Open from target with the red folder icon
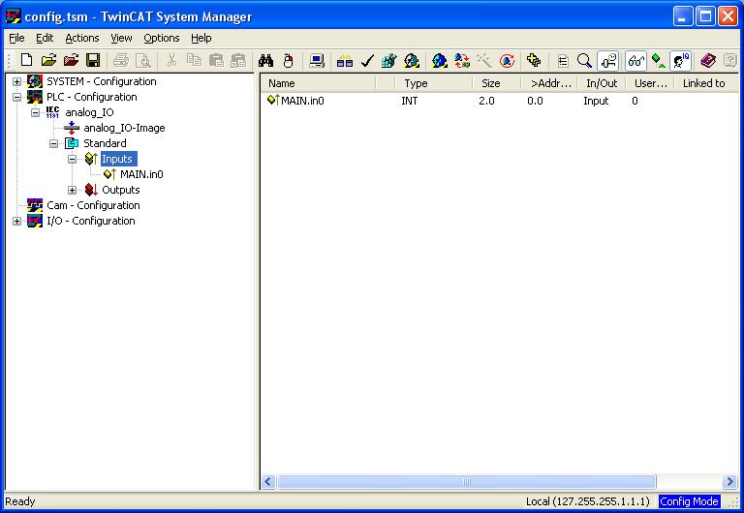Screen dimensions: 744x513 tap(71, 60)
